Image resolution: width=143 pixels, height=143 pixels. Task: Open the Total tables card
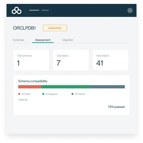point(71,60)
